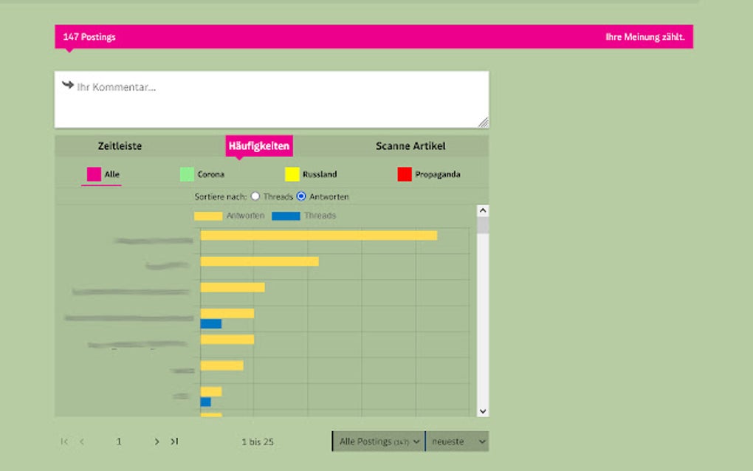The width and height of the screenshot is (753, 471).
Task: Select the Threads radio button
Action: coord(255,196)
